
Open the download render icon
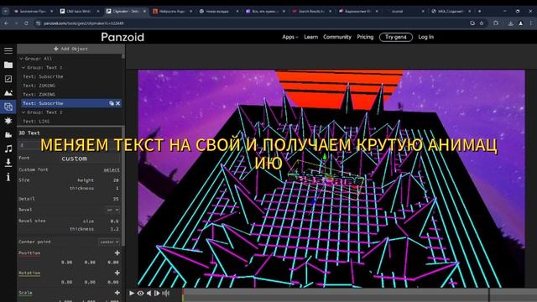click(8, 163)
